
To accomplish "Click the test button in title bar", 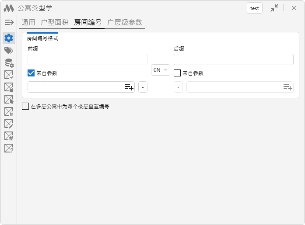I will [254, 8].
